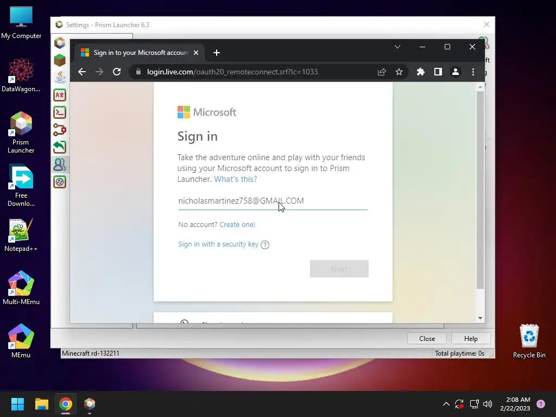Select the Sign in to your Microsoft account tab
The height and width of the screenshot is (417, 556).
[140, 53]
